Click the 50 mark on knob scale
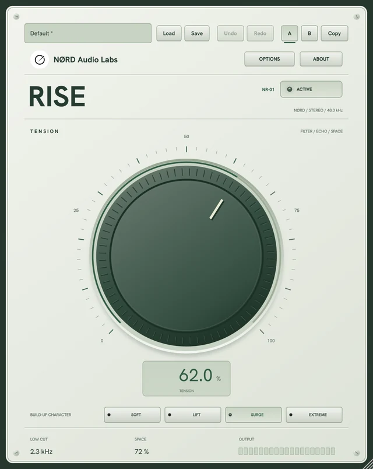Screen dimensions: 373x469 click(186, 136)
